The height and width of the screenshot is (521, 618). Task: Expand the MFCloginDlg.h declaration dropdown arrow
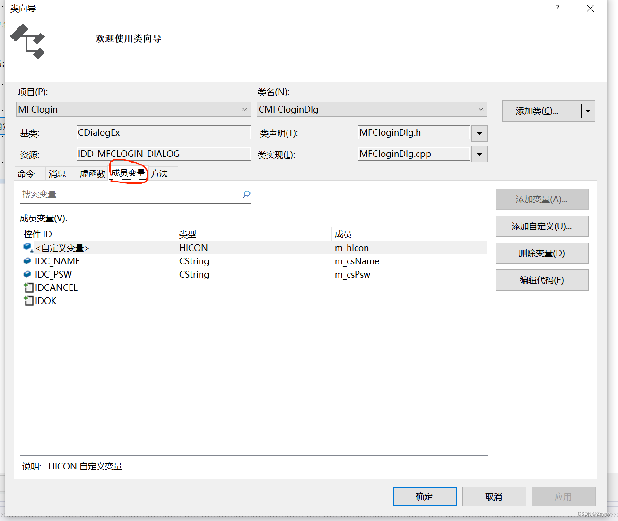[x=479, y=133]
